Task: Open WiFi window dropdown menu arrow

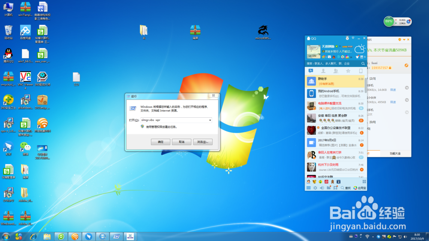Action: tap(404, 40)
